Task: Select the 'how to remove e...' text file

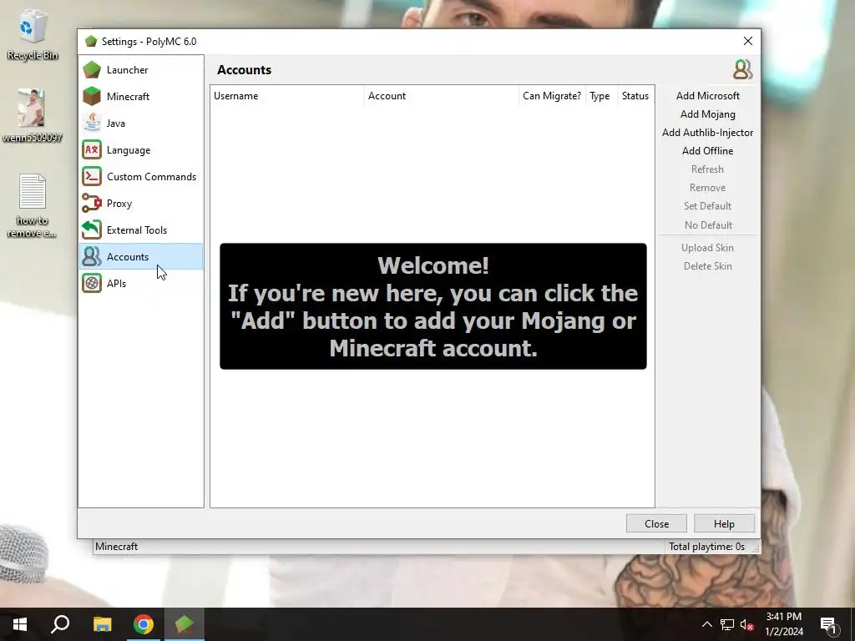Action: (x=33, y=206)
